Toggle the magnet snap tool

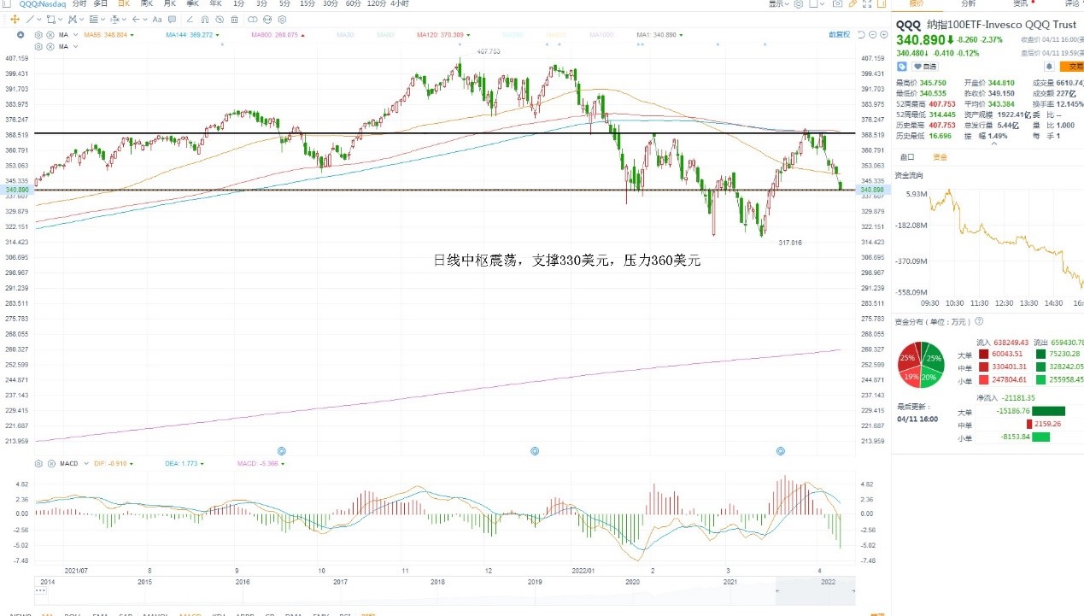[x=205, y=20]
